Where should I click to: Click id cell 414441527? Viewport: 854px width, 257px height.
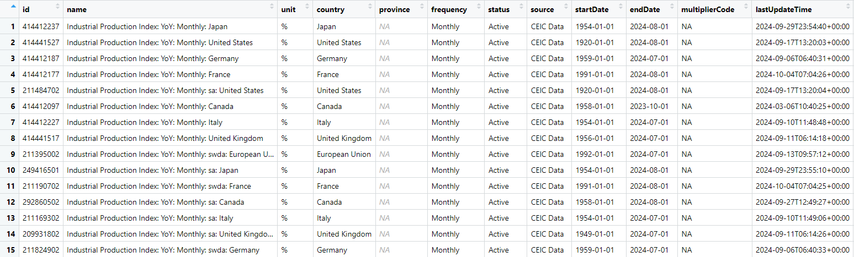(41, 42)
